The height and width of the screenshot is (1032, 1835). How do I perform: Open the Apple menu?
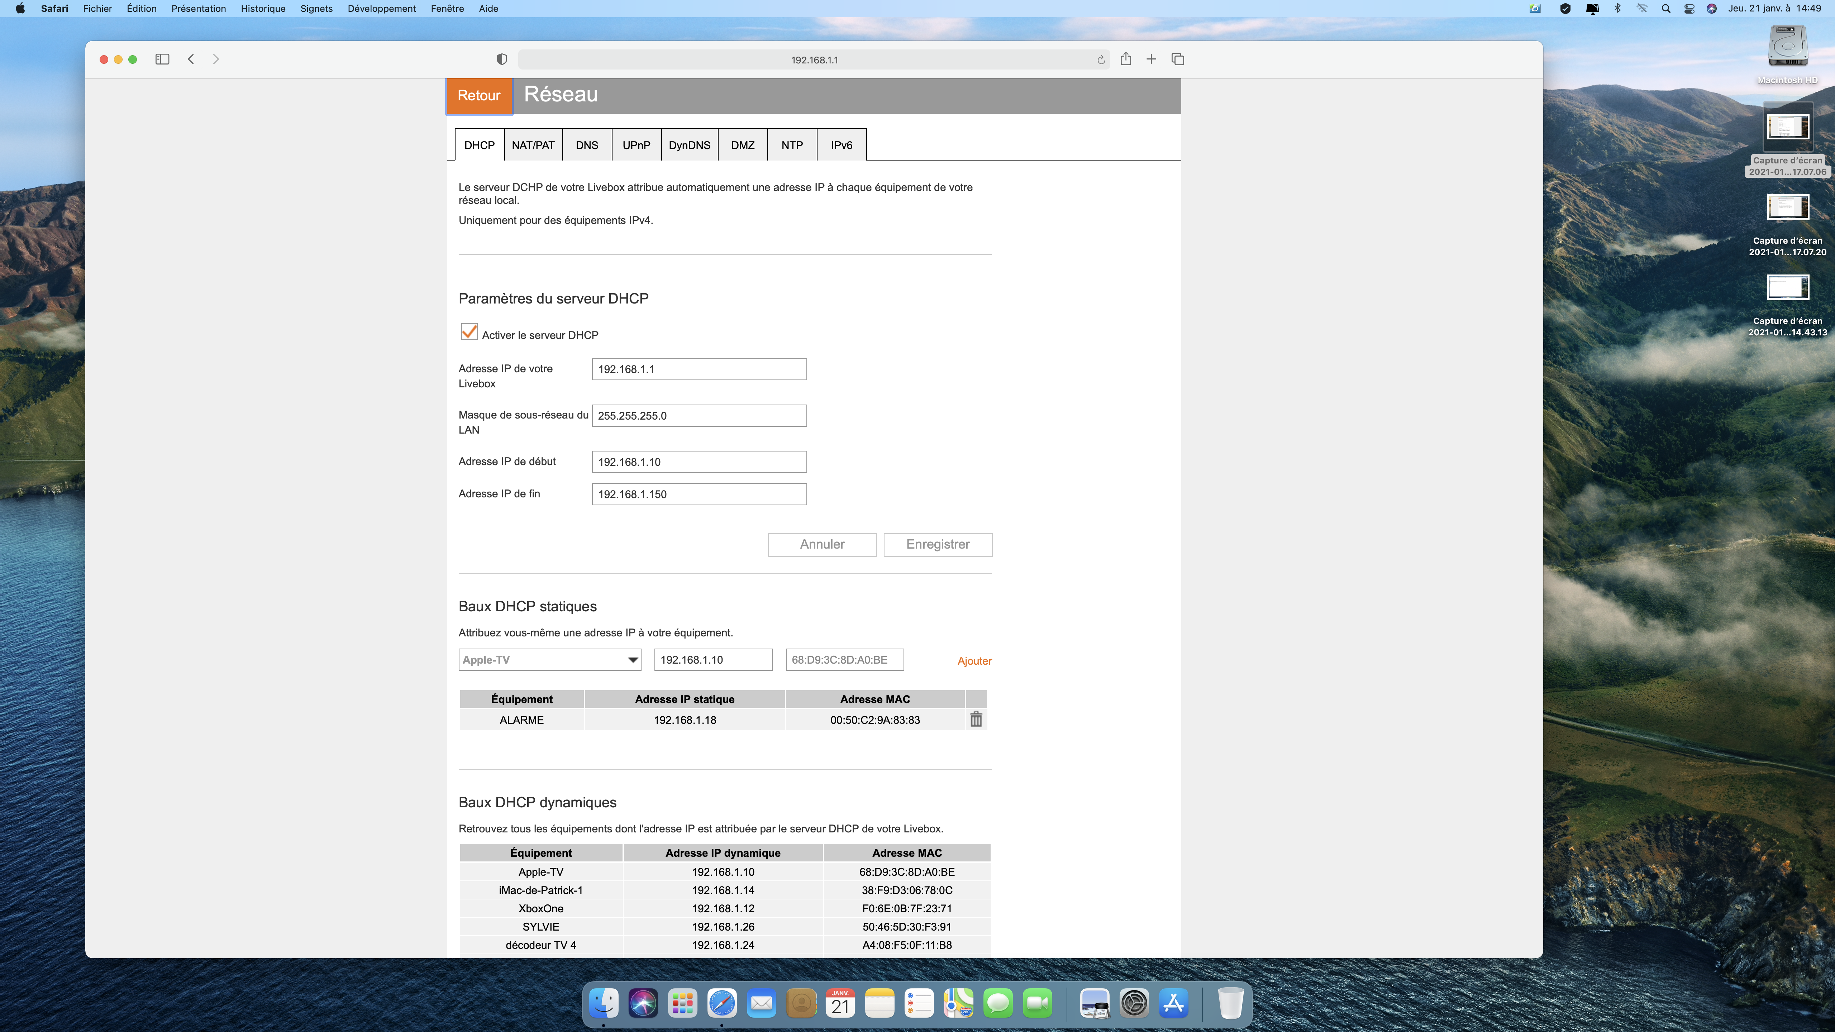point(20,9)
